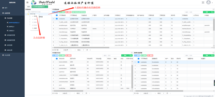Open page-size dropdown under 字段显示信息 table
The width and height of the screenshot is (215, 97).
point(65,93)
